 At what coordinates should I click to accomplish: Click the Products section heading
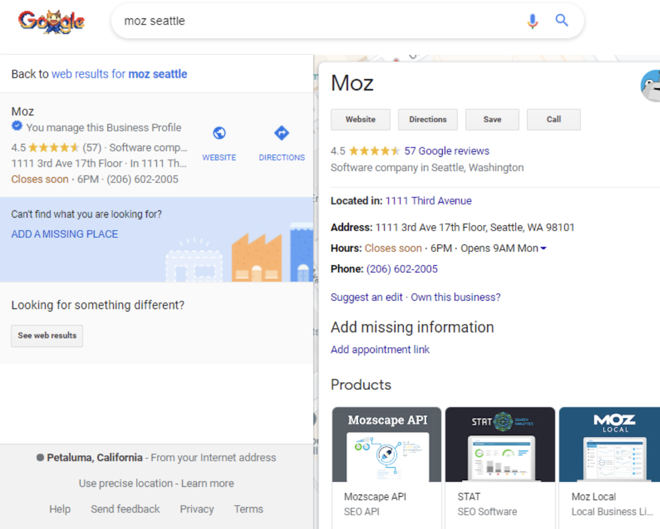361,384
